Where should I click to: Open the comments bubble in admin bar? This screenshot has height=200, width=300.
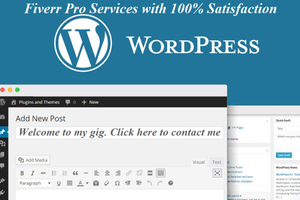(70, 102)
